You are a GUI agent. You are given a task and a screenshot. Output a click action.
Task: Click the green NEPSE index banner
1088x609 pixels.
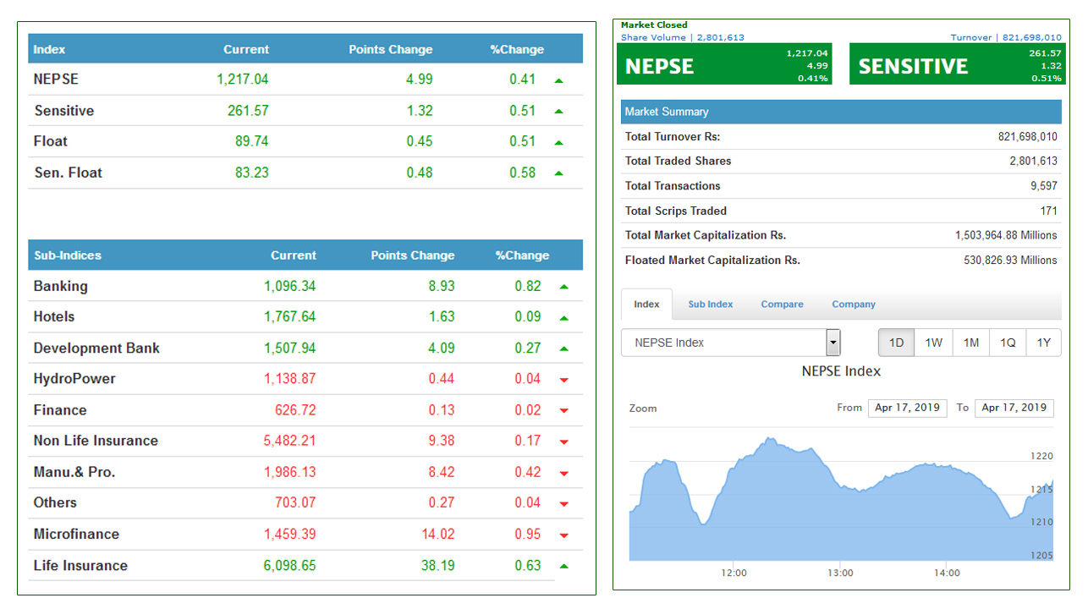[x=724, y=64]
